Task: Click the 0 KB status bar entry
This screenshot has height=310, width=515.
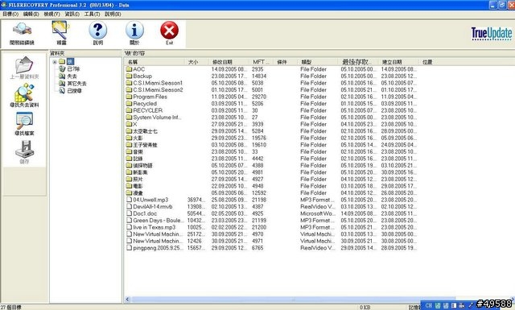Action: pos(365,307)
